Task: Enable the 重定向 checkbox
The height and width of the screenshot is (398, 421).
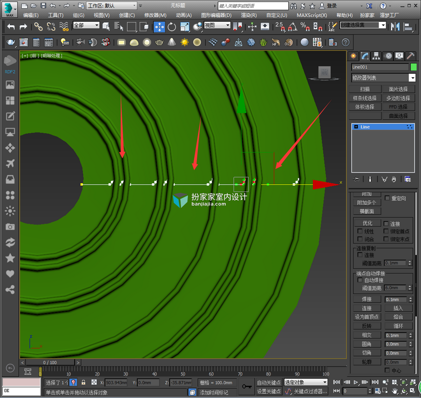Action: tap(387, 198)
